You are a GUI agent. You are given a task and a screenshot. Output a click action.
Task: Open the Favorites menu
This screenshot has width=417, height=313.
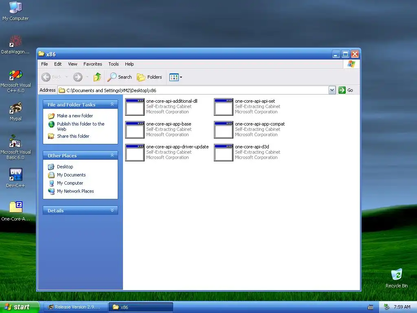tap(92, 64)
